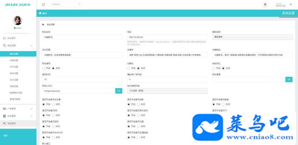The height and width of the screenshot is (145, 298).
Task: Click the picture icon for 广告管理
Action: point(4,108)
